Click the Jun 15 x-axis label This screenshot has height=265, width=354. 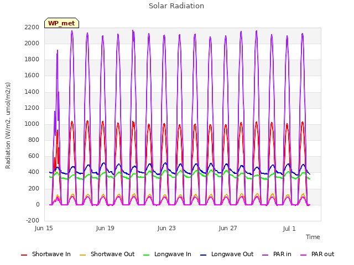44,228
